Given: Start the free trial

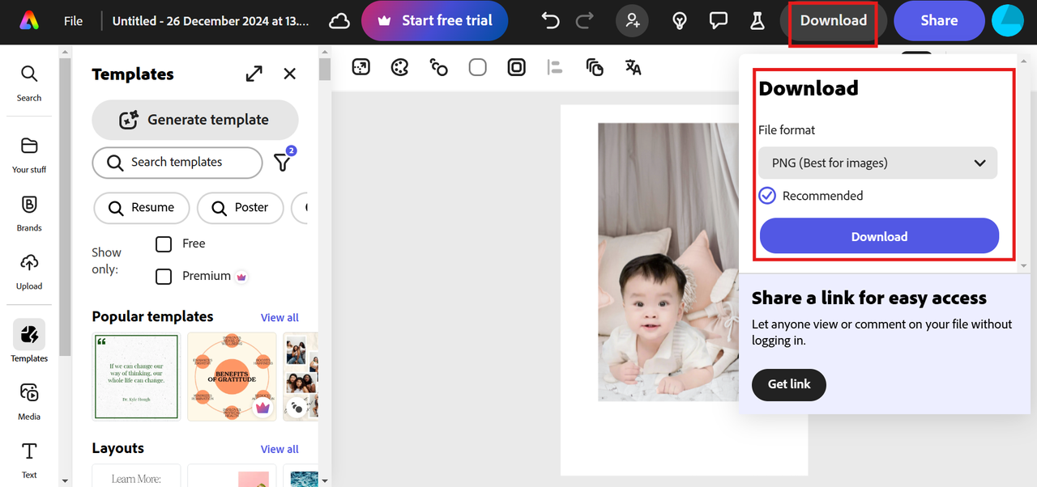Looking at the screenshot, I should [x=434, y=21].
